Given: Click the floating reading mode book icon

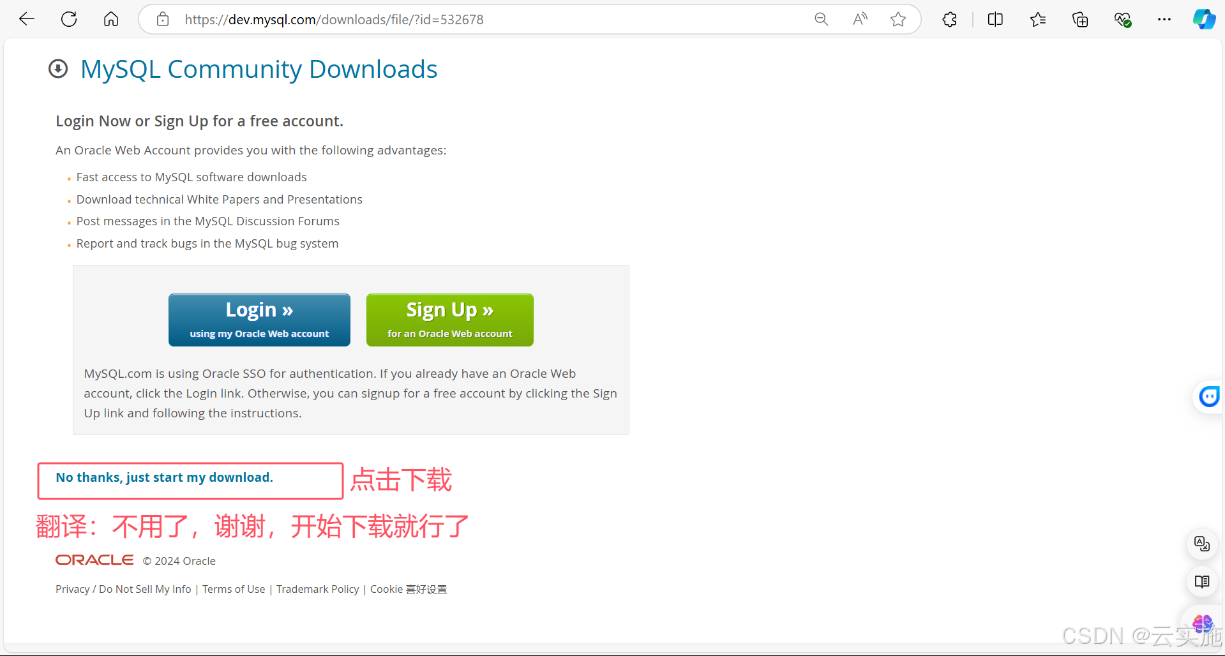Looking at the screenshot, I should tap(1202, 582).
